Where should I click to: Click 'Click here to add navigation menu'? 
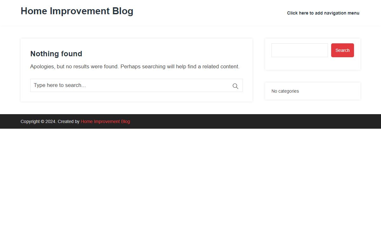coord(323,13)
